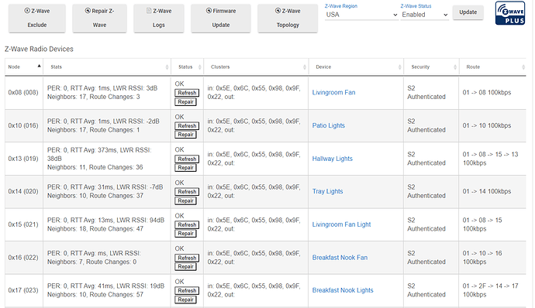Repair the Livingroom Fan Light node
This screenshot has height=308, width=535.
pos(185,234)
